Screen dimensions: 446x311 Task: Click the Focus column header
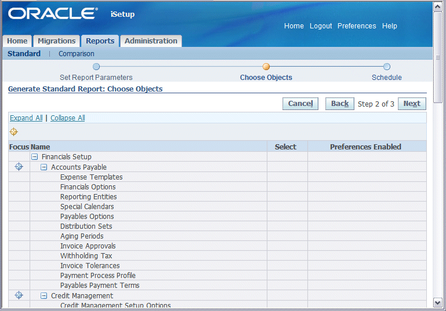point(19,147)
